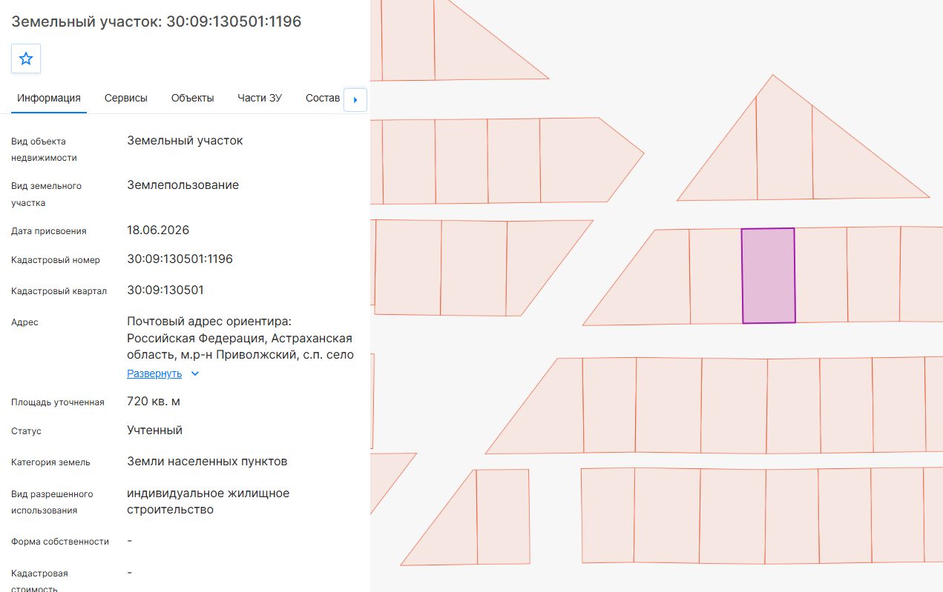Click the Земли населенных пунктов category value
The height and width of the screenshot is (592, 943).
pyautogui.click(x=207, y=462)
